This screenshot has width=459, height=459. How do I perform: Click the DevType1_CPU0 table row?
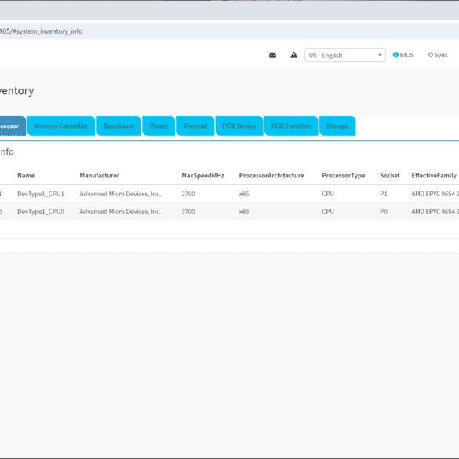coord(229,212)
